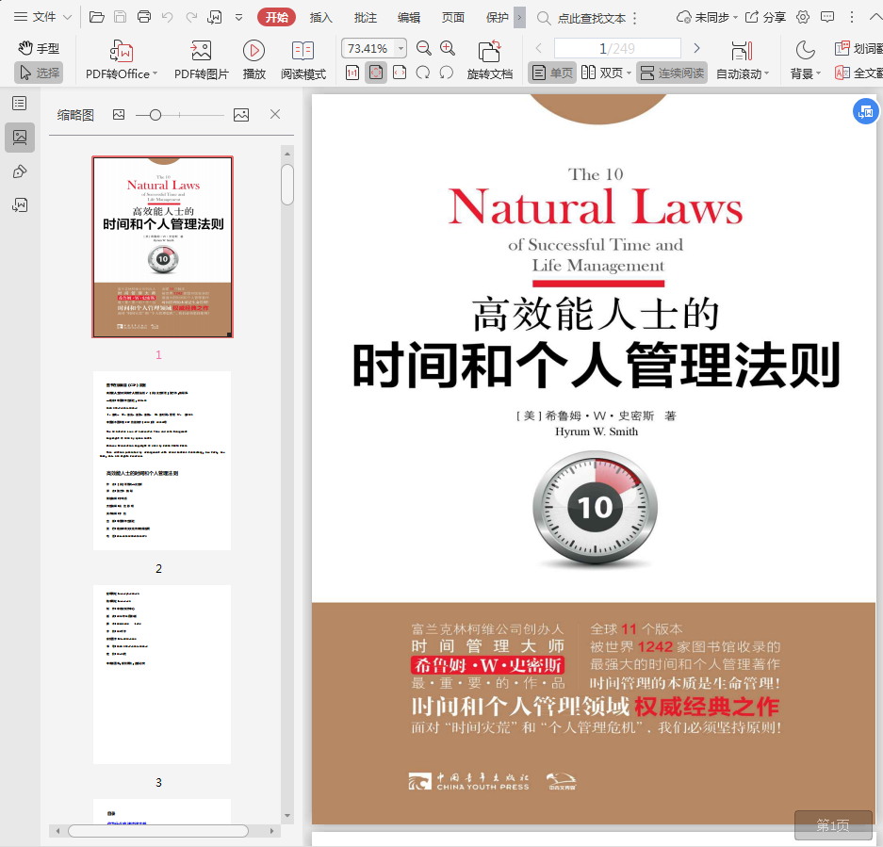The image size is (883, 847).
Task: Start slideshow with 播放 button
Action: point(254,60)
